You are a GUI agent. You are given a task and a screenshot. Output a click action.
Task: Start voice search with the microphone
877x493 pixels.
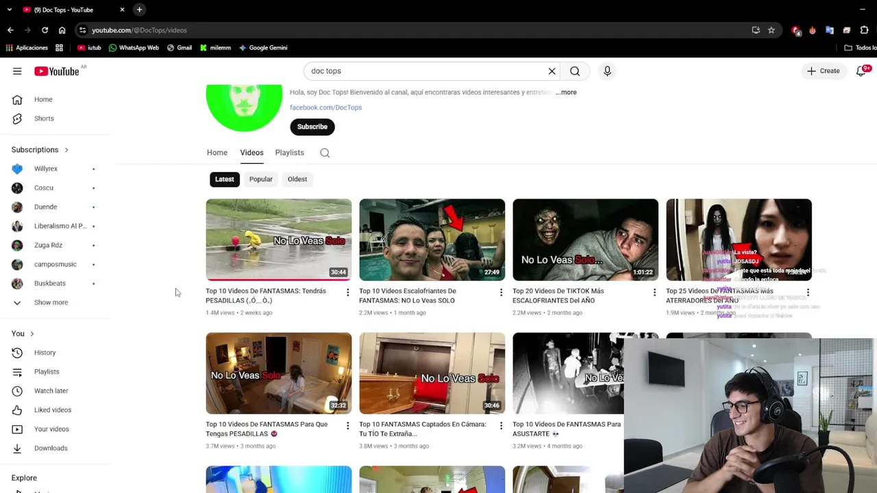point(607,71)
